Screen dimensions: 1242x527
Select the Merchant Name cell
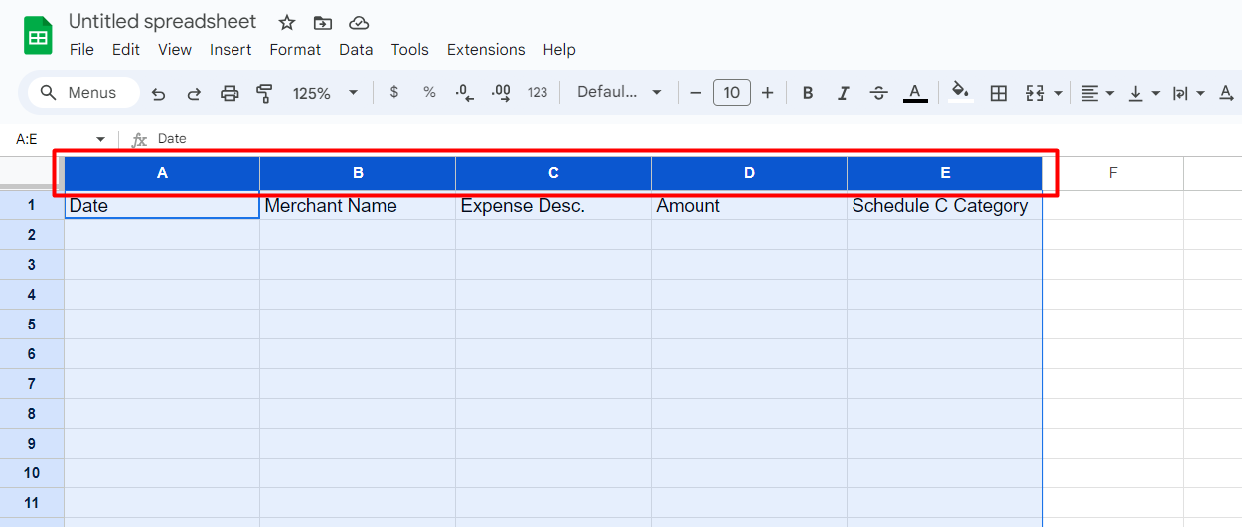358,205
